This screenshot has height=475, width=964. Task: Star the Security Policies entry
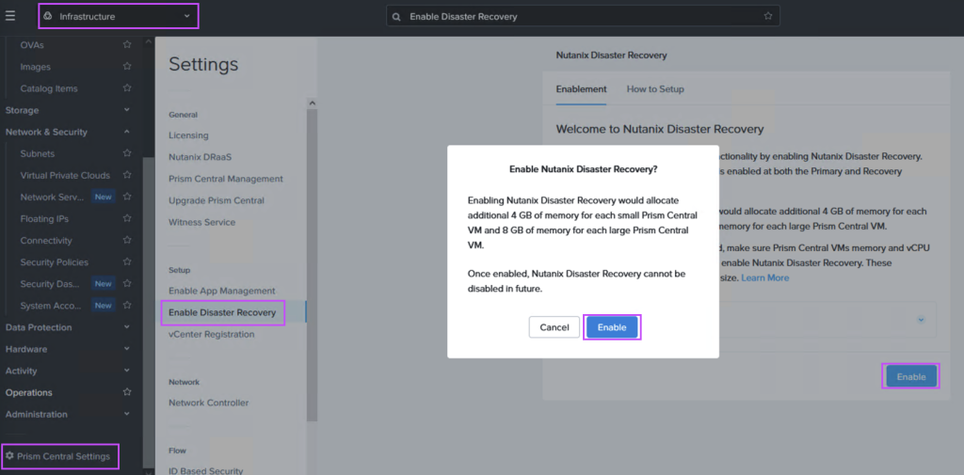[x=127, y=261]
